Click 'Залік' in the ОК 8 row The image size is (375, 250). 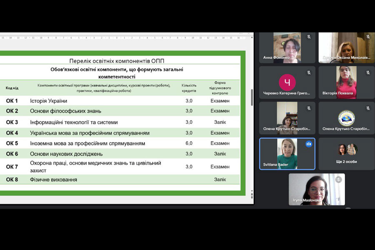[220, 180]
